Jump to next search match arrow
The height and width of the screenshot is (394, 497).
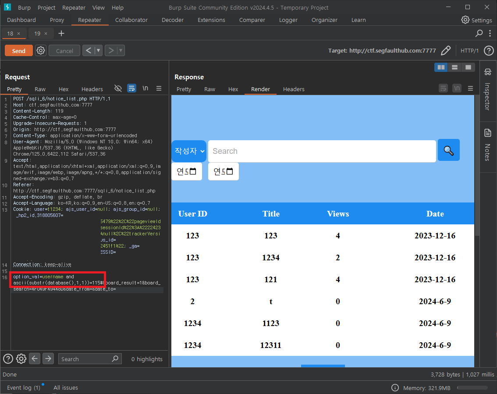pyautogui.click(x=48, y=359)
